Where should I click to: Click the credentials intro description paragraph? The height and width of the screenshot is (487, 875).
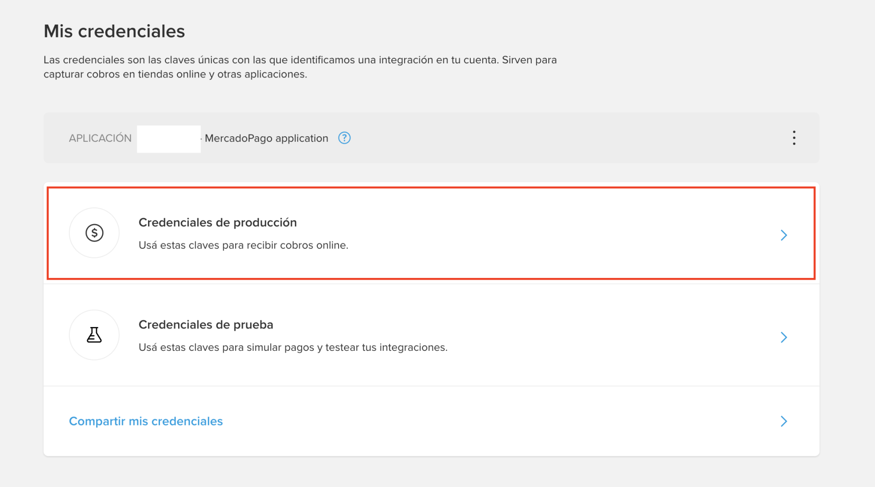(x=300, y=67)
